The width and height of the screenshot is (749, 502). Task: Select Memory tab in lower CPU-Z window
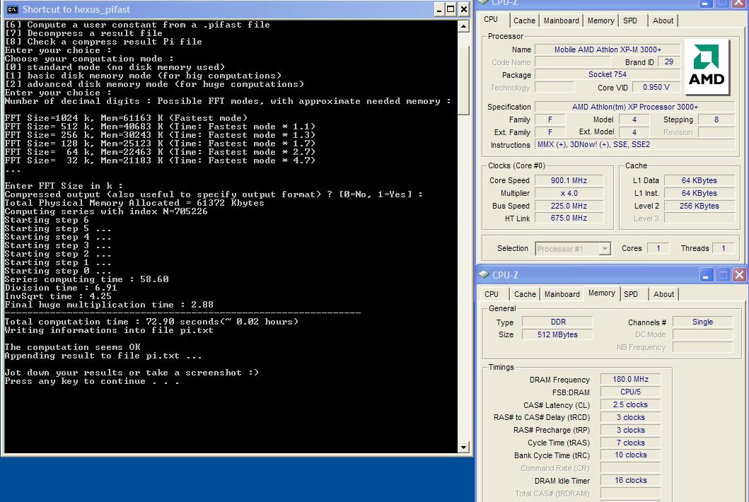click(x=602, y=293)
